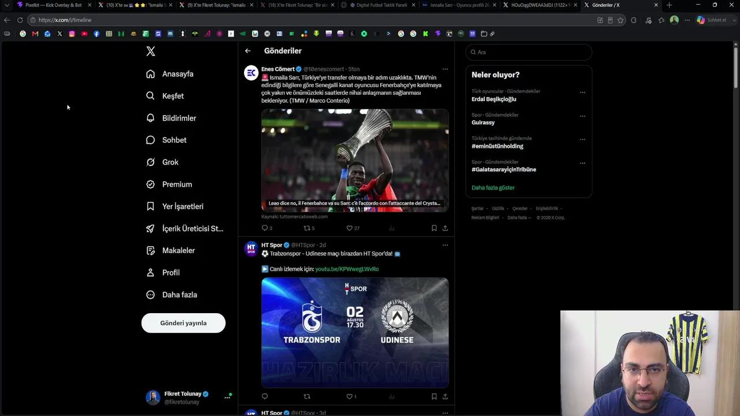Open the Gmail bookmark in bookmarks bar

point(35,34)
